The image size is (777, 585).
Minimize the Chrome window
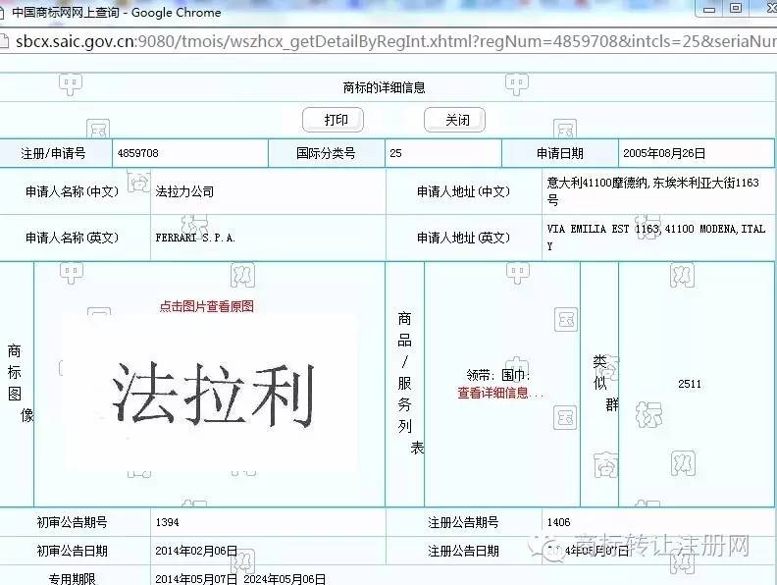(x=709, y=9)
